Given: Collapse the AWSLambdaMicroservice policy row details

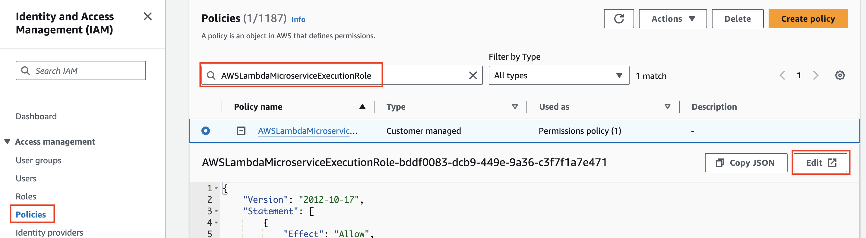Looking at the screenshot, I should coord(241,130).
